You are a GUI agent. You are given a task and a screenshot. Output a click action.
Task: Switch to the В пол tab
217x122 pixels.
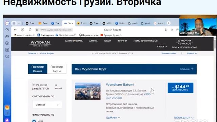pyautogui.click(x=81, y=23)
